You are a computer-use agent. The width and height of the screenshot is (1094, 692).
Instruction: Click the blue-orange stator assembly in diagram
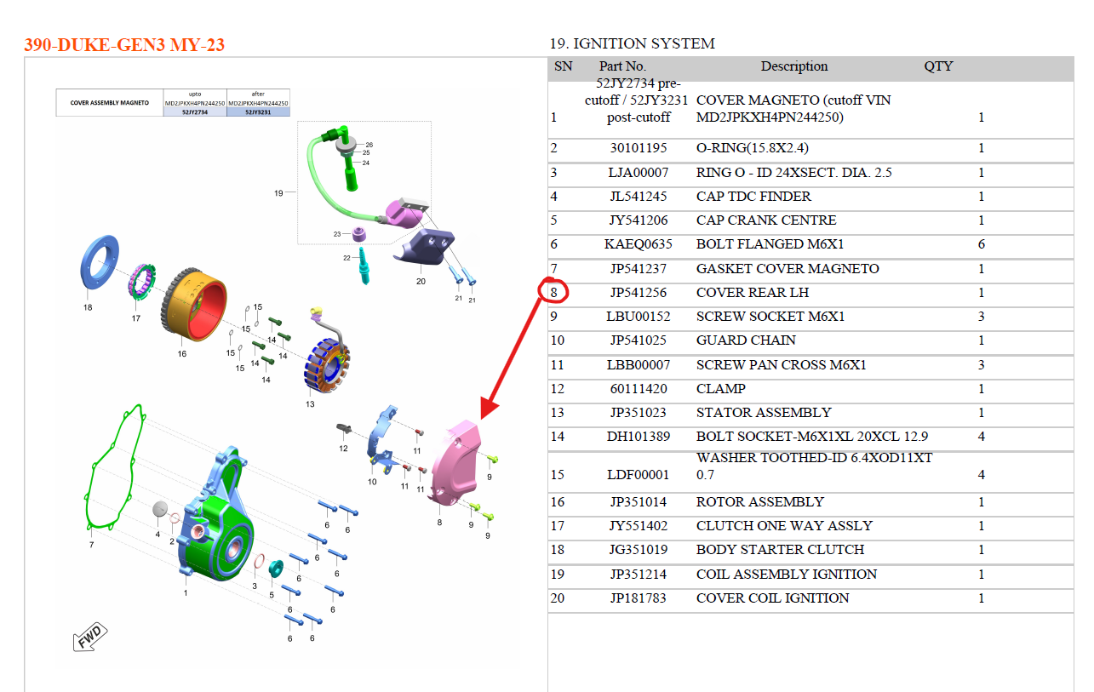[329, 368]
